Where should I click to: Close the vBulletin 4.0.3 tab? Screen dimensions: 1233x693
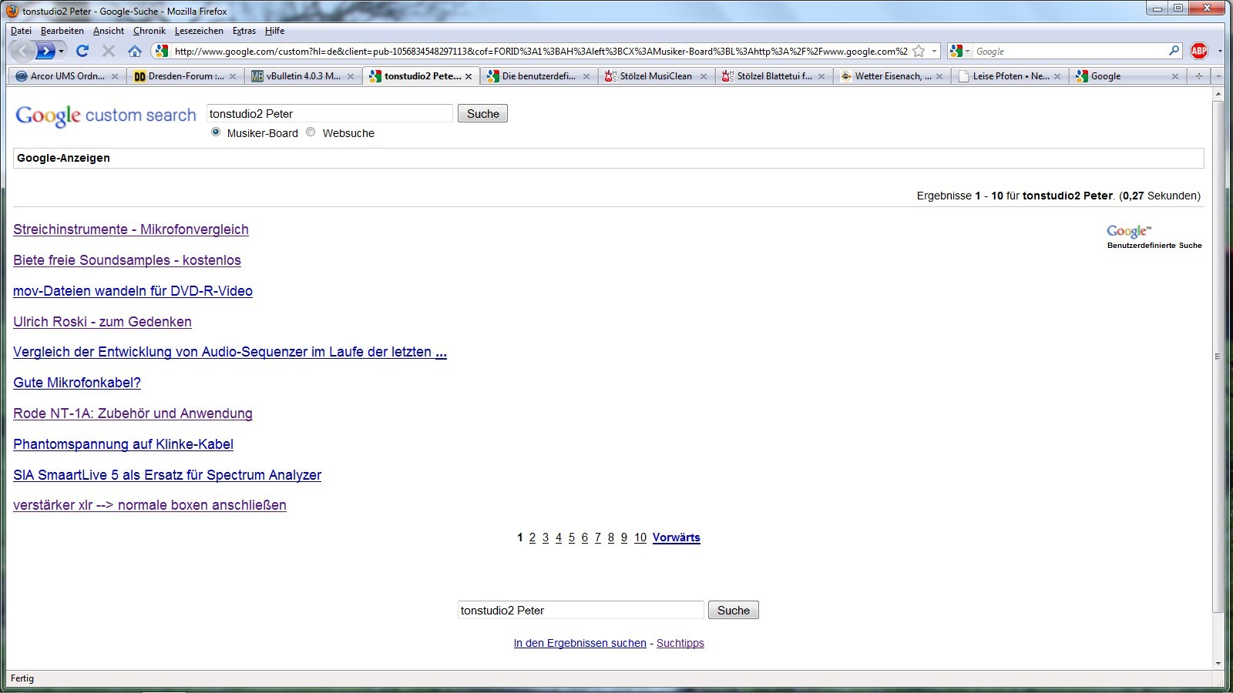[351, 76]
